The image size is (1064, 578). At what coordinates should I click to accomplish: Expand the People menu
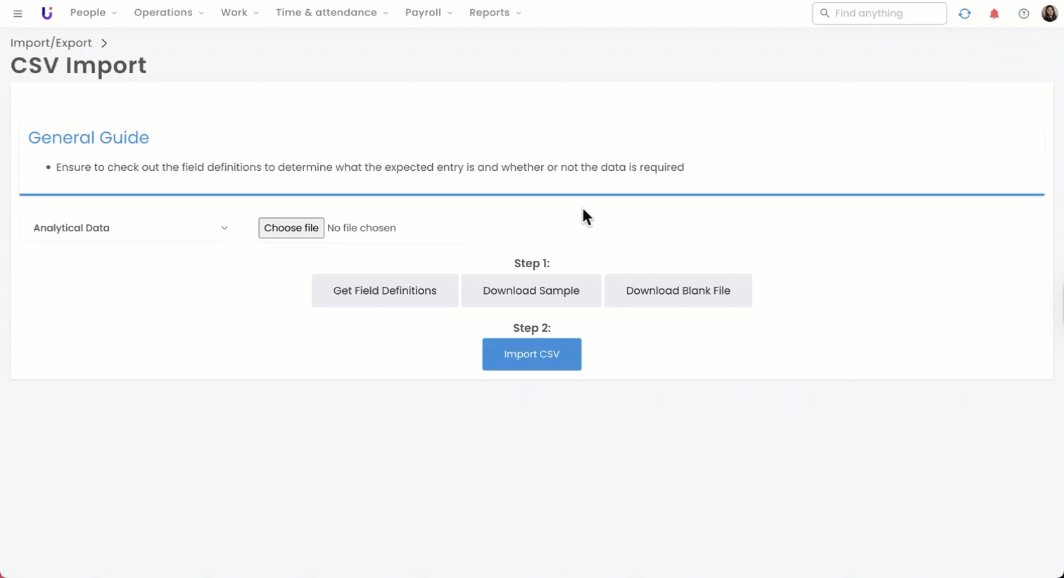93,13
